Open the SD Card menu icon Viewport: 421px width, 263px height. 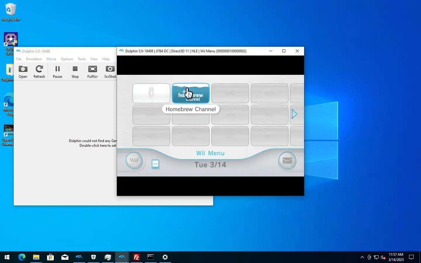pyautogui.click(x=156, y=164)
